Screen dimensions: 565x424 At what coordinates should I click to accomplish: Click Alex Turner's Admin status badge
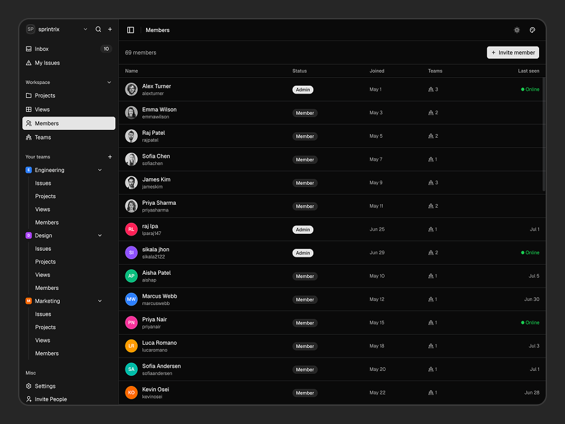coord(302,90)
